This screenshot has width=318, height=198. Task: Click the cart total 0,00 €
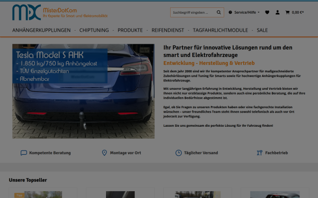click(x=298, y=12)
